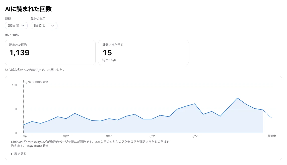
Task: Click the 集計の単位 field label
Action: click(38, 19)
